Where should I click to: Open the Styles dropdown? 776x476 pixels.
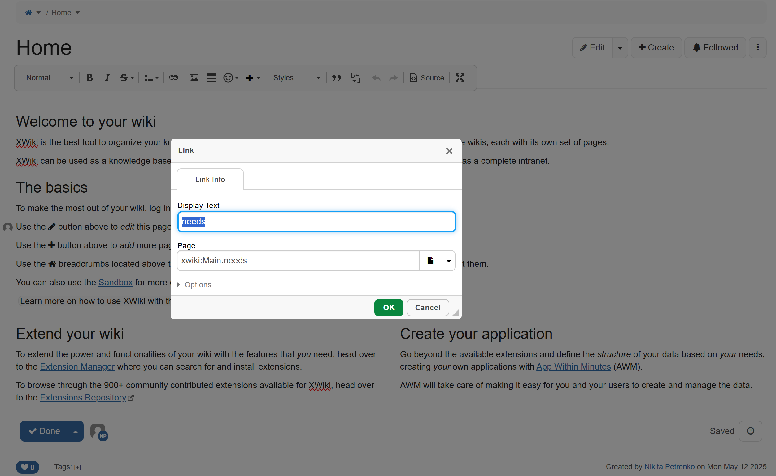coord(296,78)
